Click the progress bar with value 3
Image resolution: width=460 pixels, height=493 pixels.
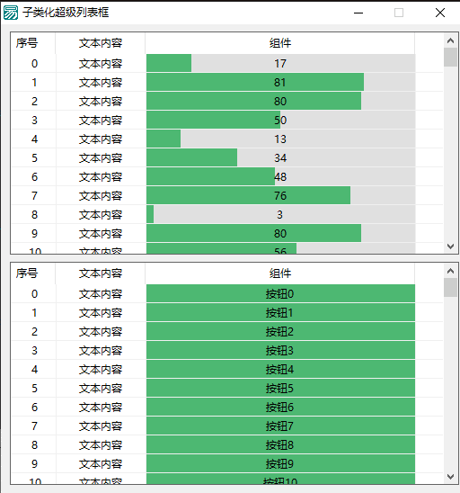point(280,214)
